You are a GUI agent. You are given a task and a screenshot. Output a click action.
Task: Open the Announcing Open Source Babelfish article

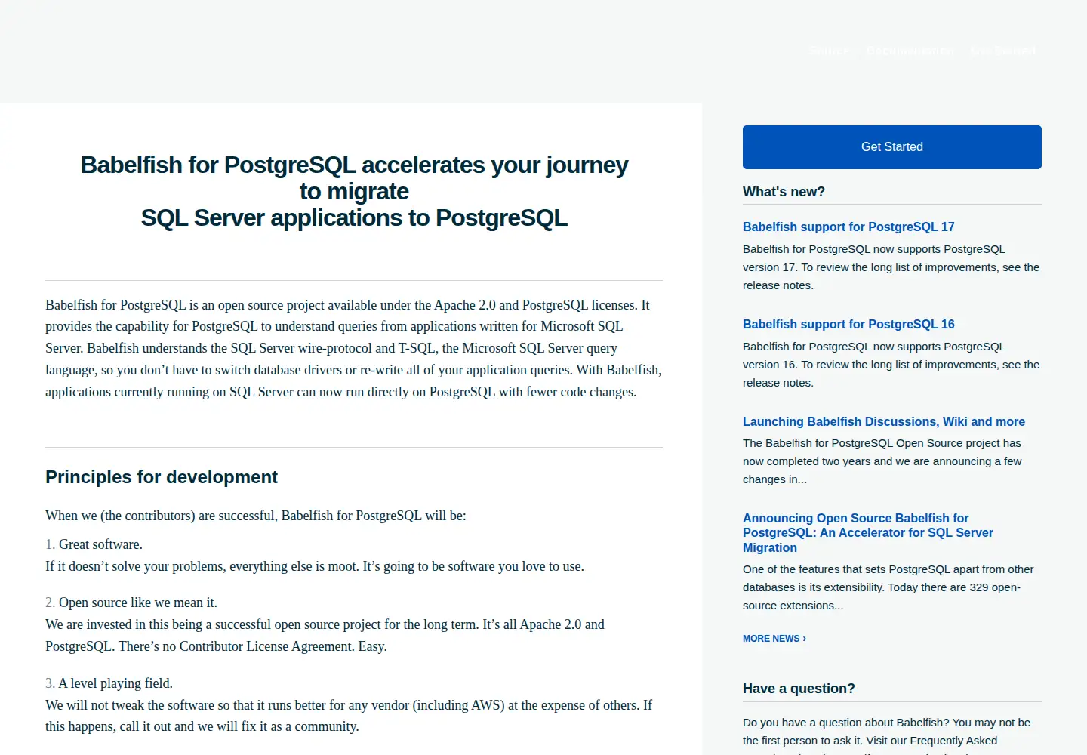pyautogui.click(x=868, y=532)
